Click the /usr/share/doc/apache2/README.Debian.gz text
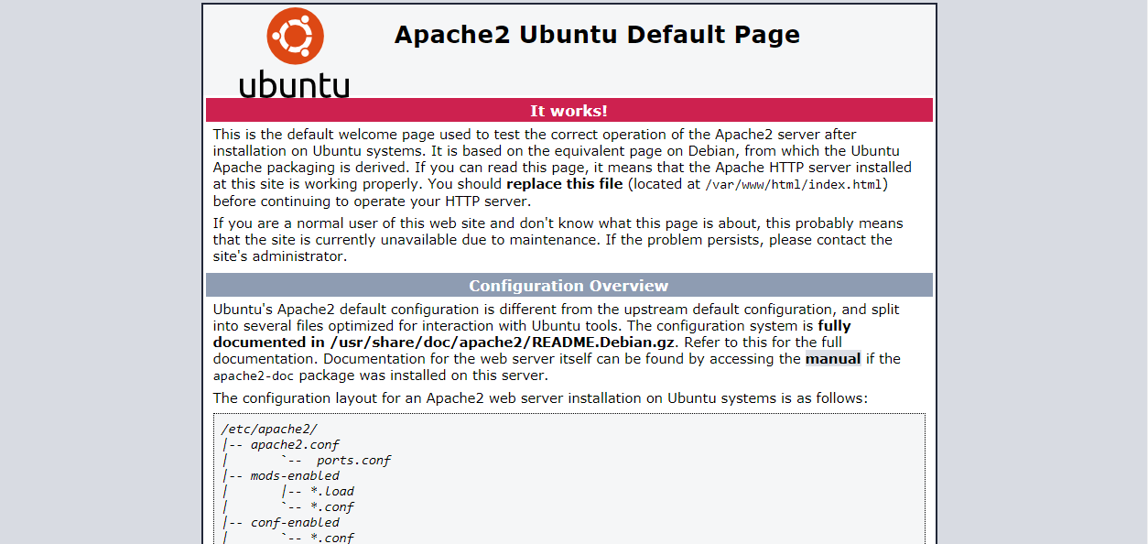Image resolution: width=1148 pixels, height=544 pixels. click(x=503, y=343)
